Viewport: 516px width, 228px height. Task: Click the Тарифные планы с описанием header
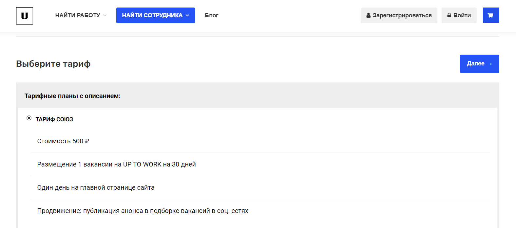click(72, 96)
